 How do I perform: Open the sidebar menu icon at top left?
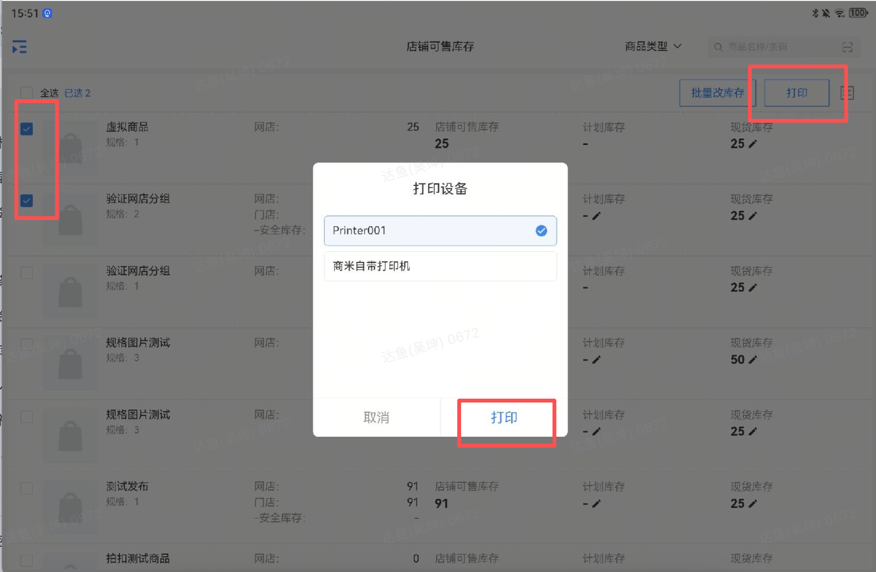click(19, 47)
